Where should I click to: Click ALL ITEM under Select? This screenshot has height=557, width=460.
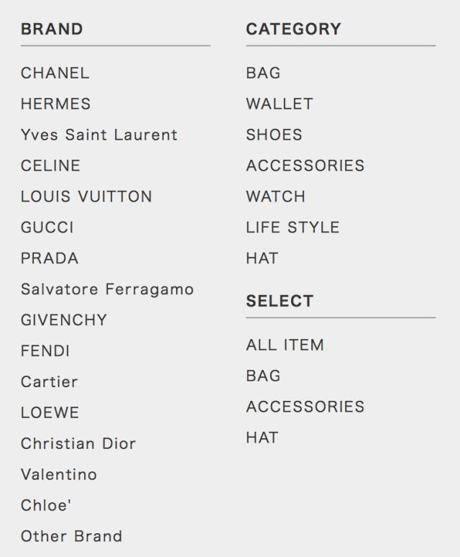click(285, 345)
